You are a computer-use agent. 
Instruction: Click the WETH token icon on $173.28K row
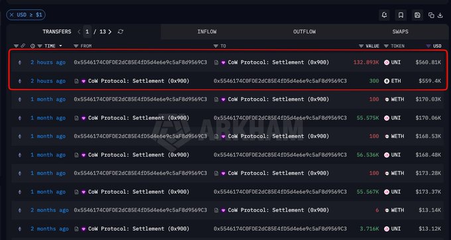(387, 173)
